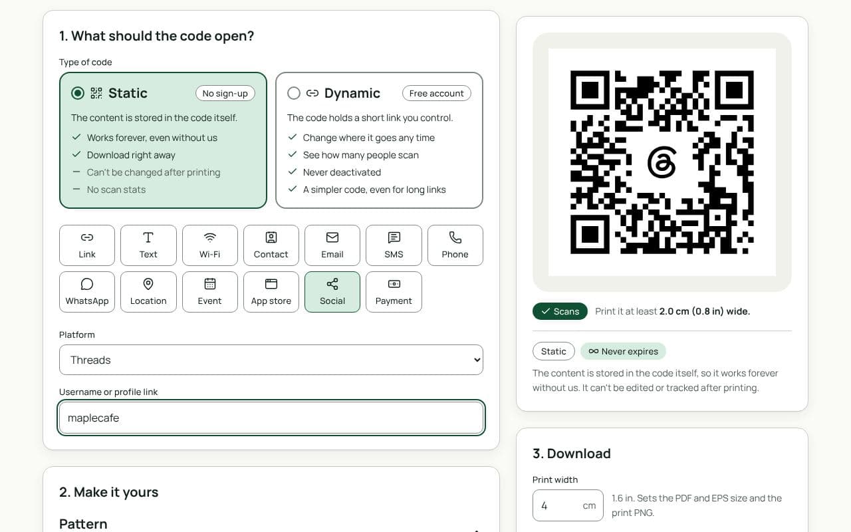Click the 'Pattern' section heading

tap(83, 524)
